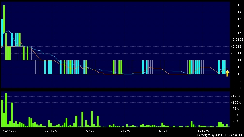
Task: Click the '3-2-25' date label
Action: coord(124,131)
